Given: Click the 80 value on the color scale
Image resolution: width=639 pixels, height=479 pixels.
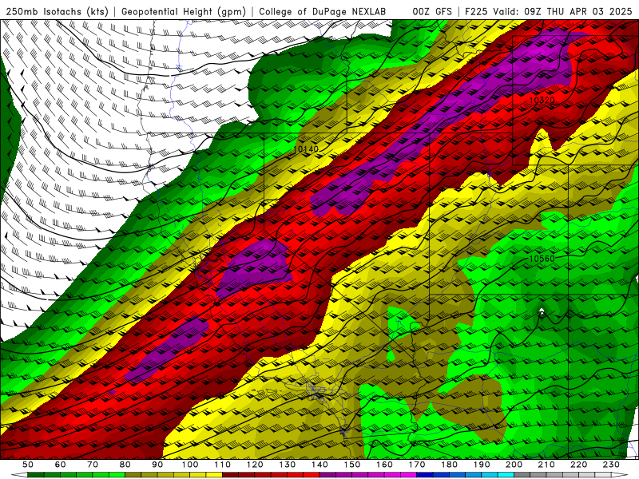Looking at the screenshot, I should 125,465.
